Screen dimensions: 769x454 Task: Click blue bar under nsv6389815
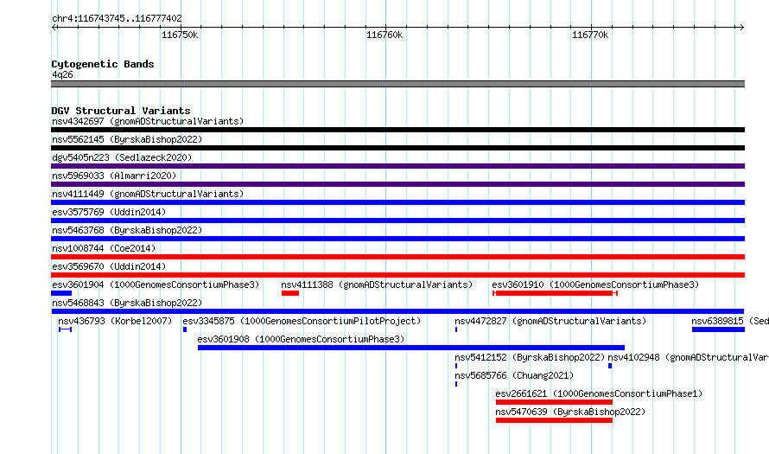719,329
